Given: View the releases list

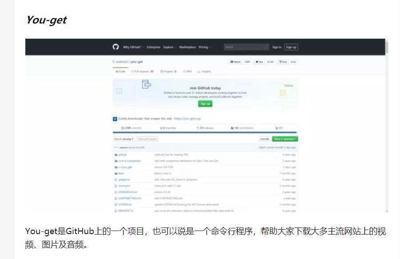Looking at the screenshot, I should click(x=205, y=128).
